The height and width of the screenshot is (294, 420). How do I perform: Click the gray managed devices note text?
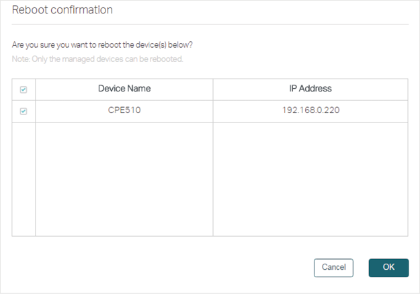click(97, 59)
